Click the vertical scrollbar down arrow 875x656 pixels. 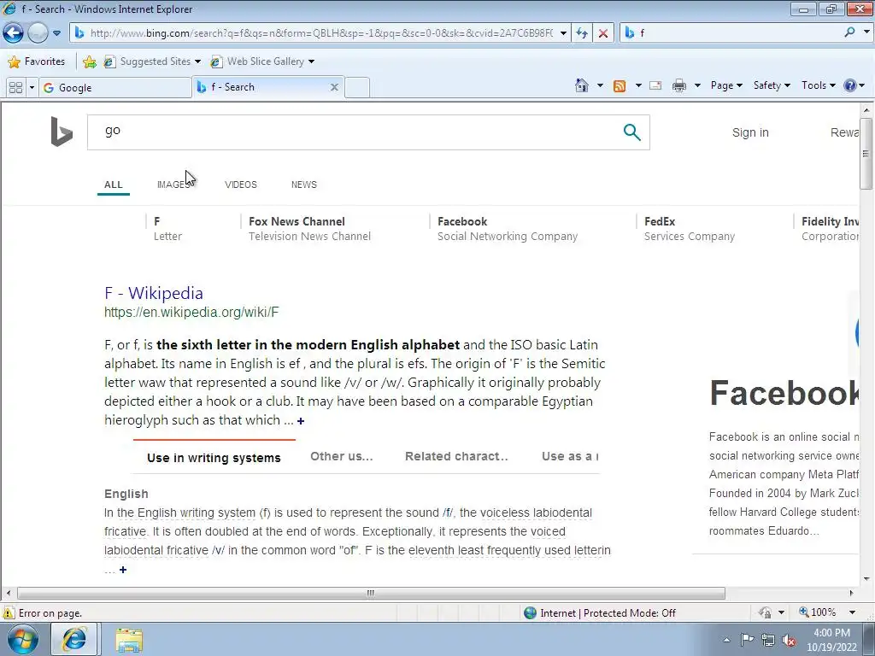tap(866, 578)
